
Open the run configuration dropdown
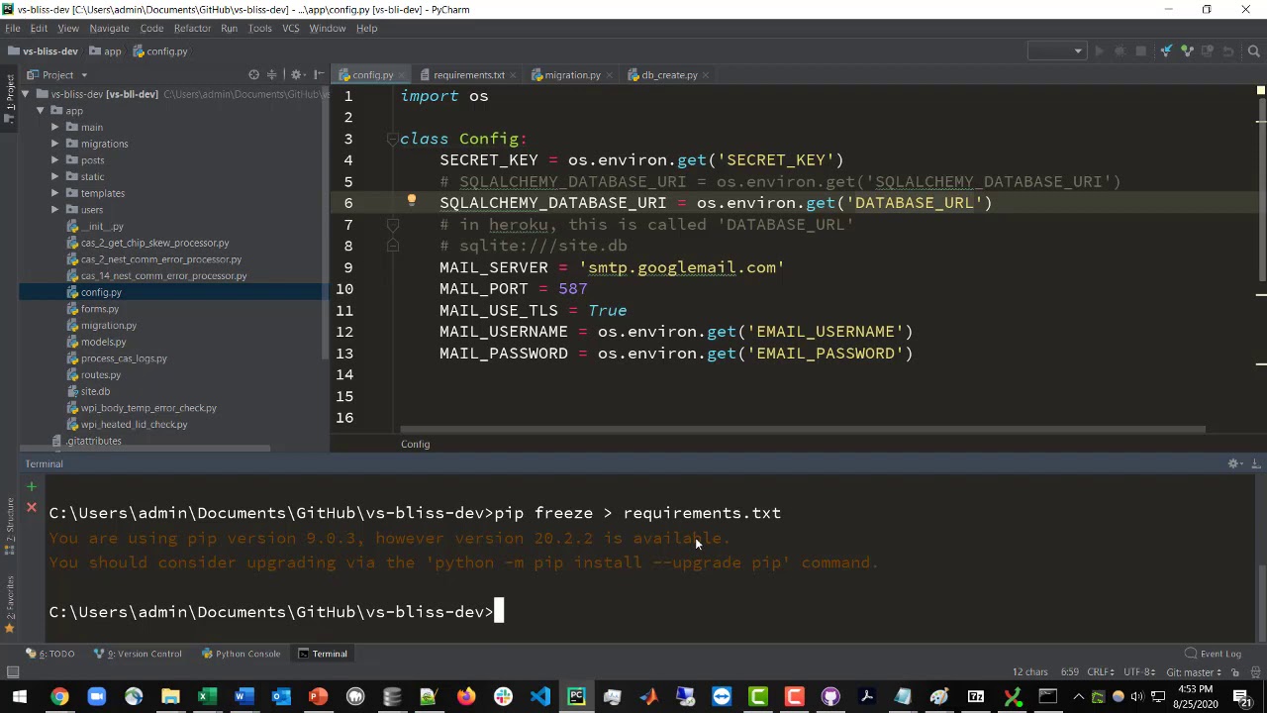(1057, 51)
